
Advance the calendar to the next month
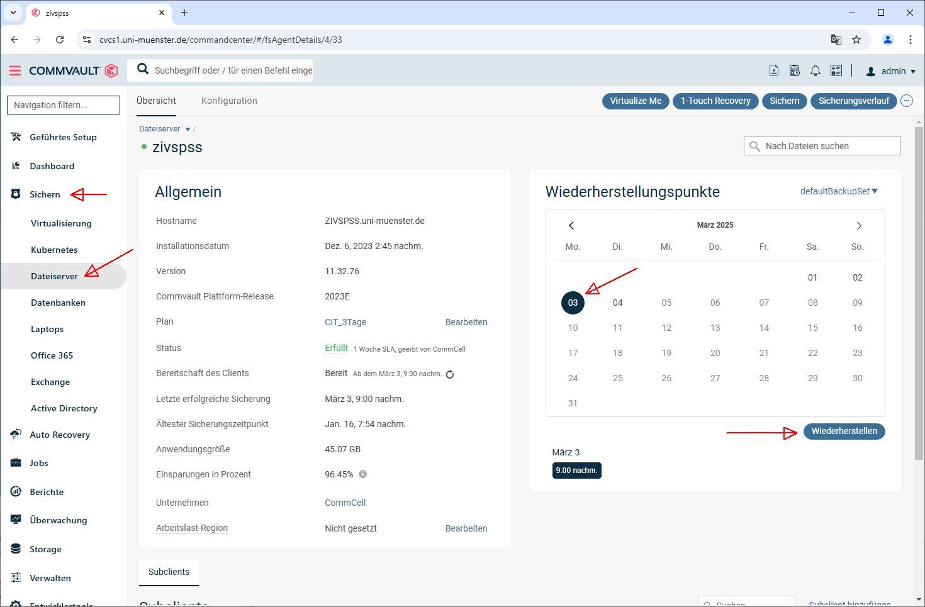point(859,225)
